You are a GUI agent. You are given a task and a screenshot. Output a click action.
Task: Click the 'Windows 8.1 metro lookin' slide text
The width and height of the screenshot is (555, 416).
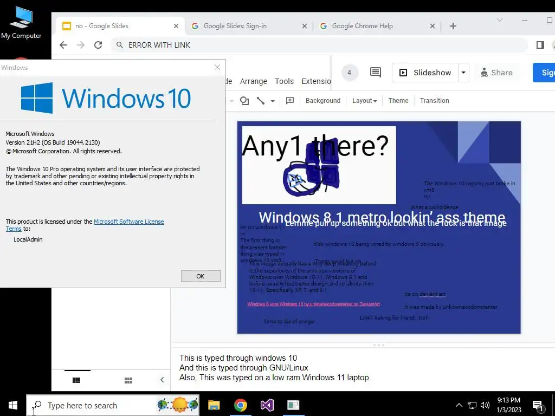(x=382, y=217)
